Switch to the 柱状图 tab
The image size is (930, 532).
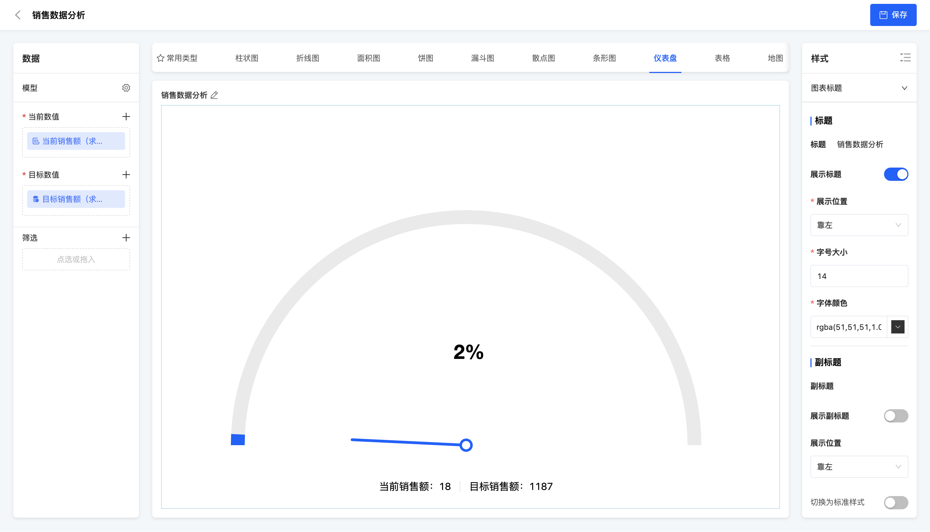[247, 58]
